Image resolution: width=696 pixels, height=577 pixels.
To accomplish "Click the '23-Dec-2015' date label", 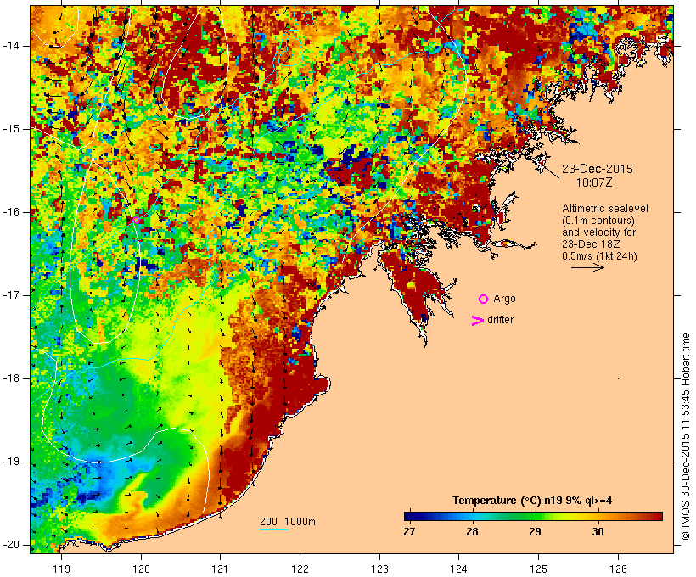I will [x=597, y=169].
